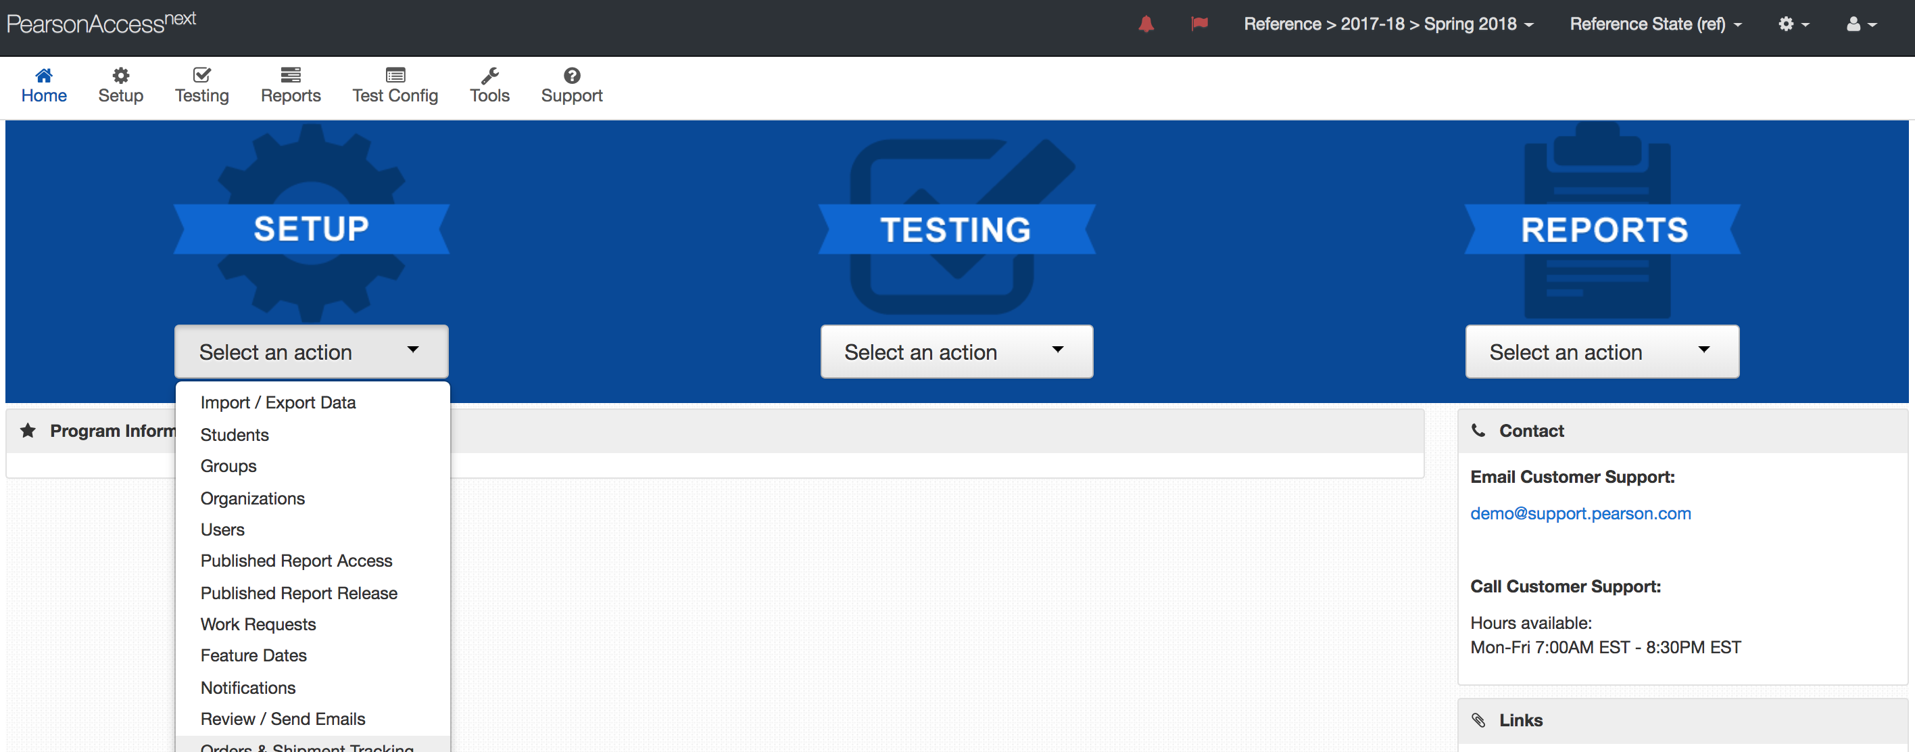
Task: Open the Reference State (ref) dropdown
Action: tap(1655, 24)
